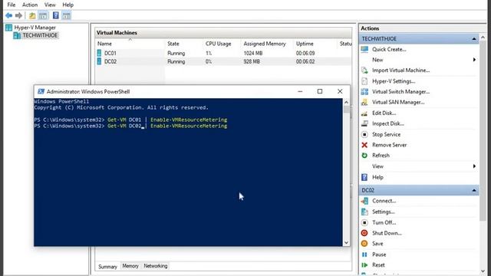Click the orange Save icon under DC02
The image size is (491, 276).
click(x=364, y=244)
